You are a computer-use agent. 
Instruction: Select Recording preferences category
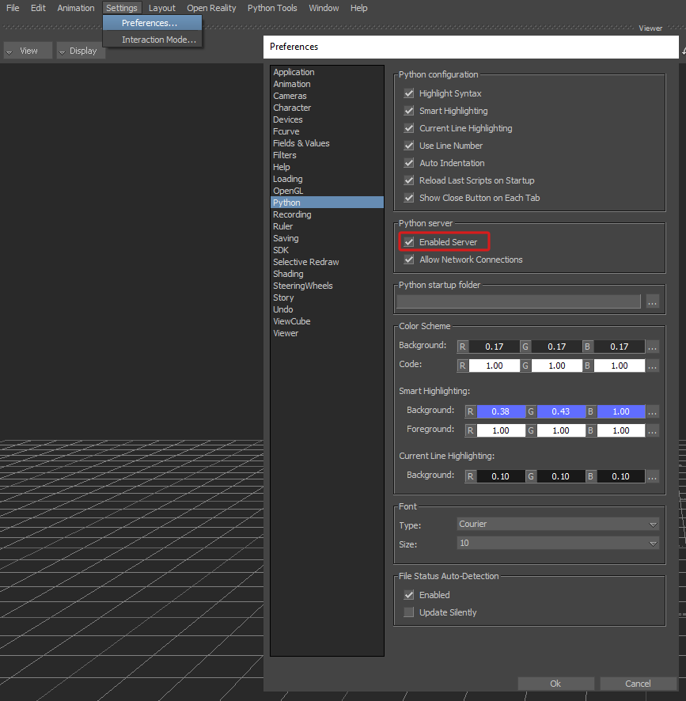(327, 214)
